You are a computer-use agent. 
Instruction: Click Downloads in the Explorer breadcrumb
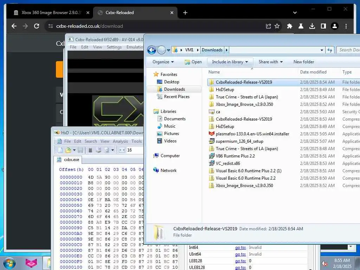(212, 50)
